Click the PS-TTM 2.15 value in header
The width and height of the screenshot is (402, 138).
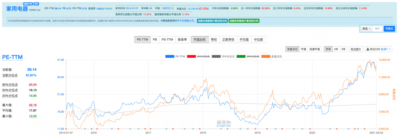click(84, 8)
